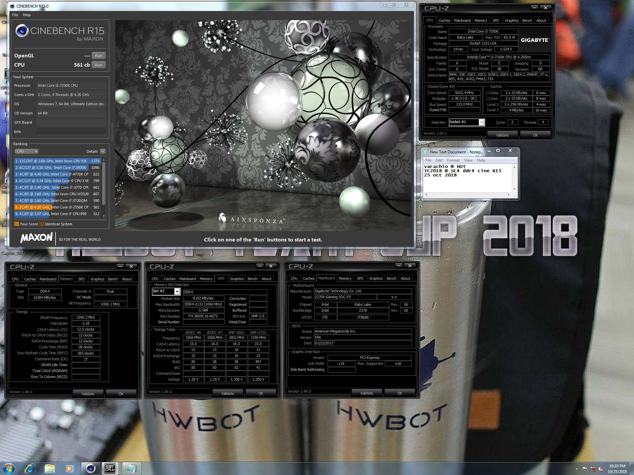Viewport: 634px width, 475px height.
Task: Open the CPU ranking type dropdown
Action: [26, 151]
